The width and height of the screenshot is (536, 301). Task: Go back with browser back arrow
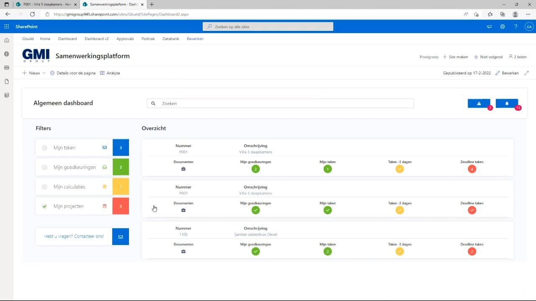point(8,14)
